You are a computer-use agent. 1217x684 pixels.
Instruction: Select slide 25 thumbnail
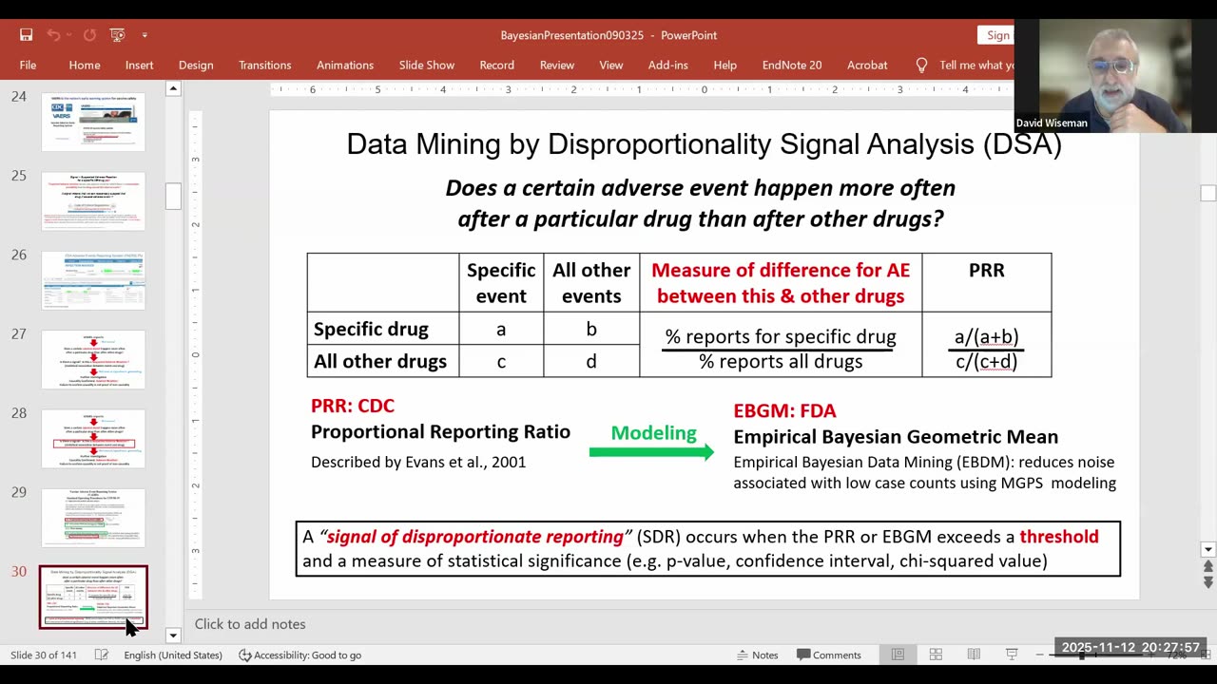tap(93, 200)
